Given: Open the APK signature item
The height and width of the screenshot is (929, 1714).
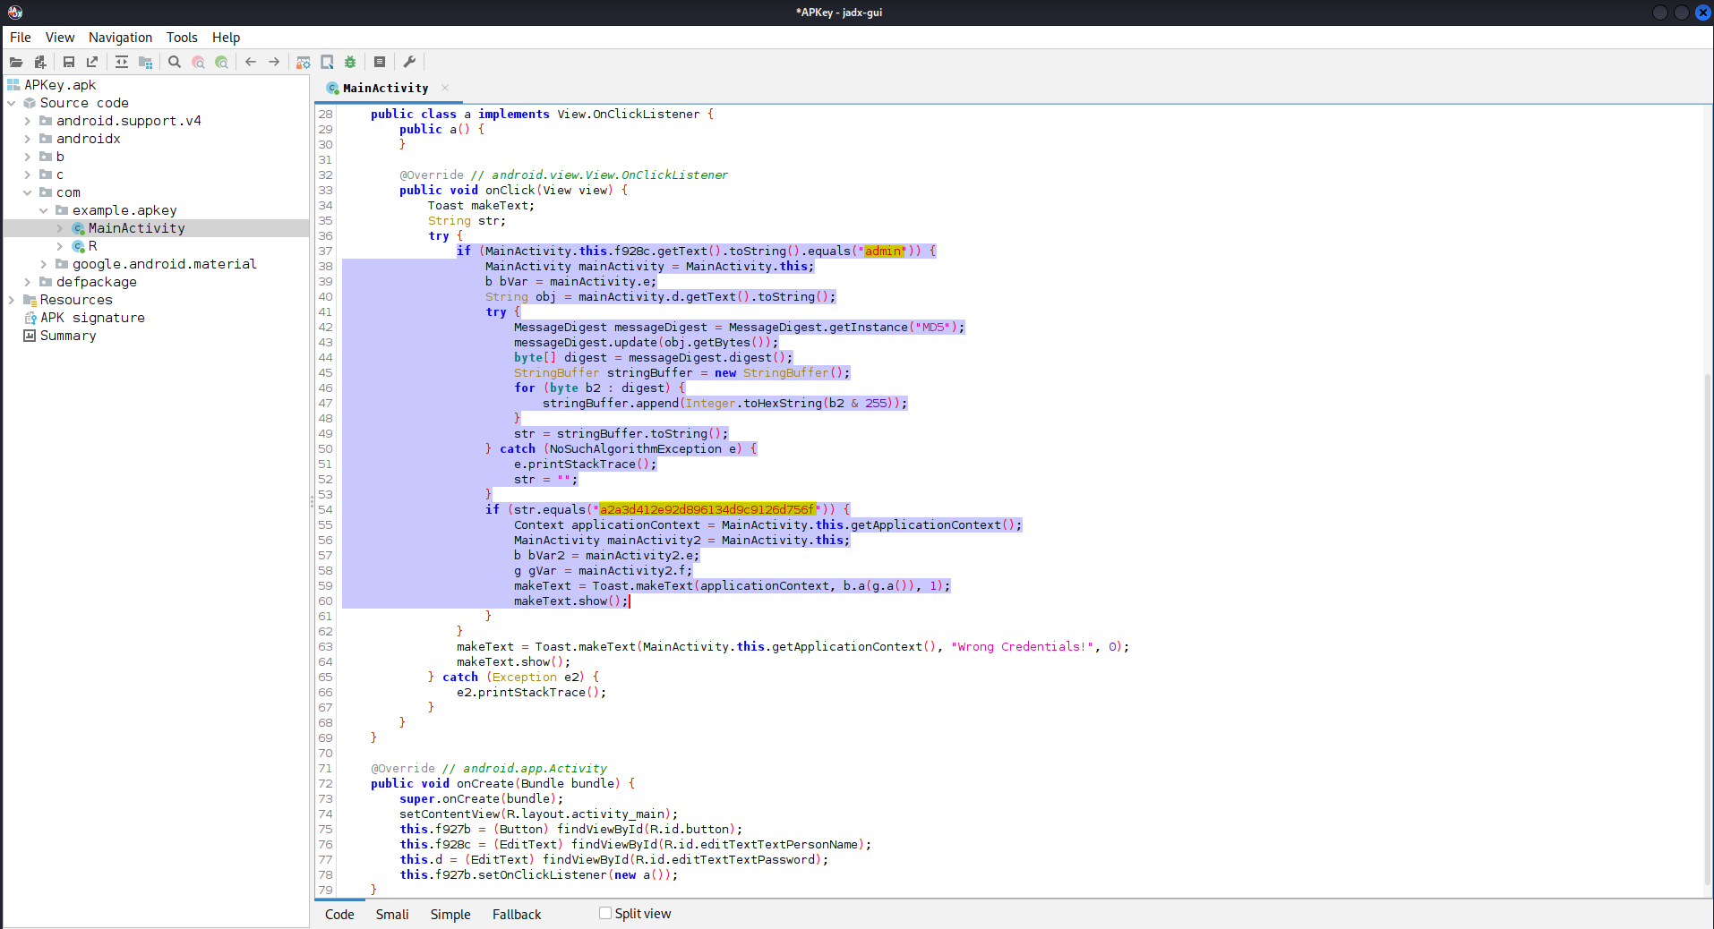Looking at the screenshot, I should (x=92, y=318).
